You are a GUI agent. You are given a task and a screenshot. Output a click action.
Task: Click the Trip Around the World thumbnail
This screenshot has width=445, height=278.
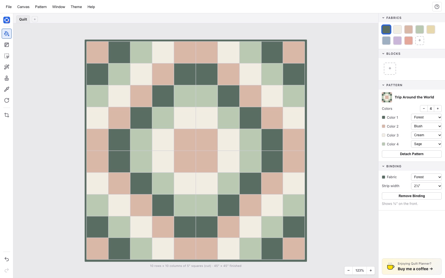tap(387, 97)
